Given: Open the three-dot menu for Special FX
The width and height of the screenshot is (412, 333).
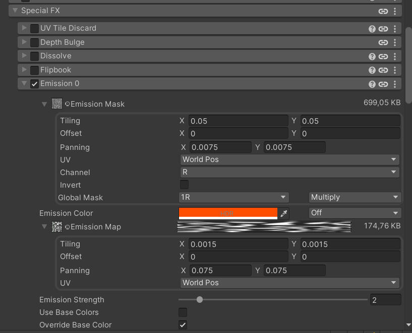Looking at the screenshot, I should [x=395, y=11].
